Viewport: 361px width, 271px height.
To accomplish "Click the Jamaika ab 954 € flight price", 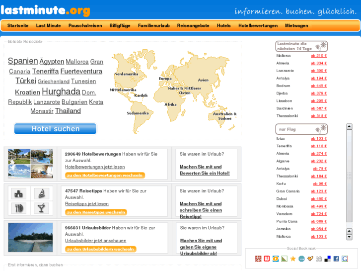I will 319,229.
